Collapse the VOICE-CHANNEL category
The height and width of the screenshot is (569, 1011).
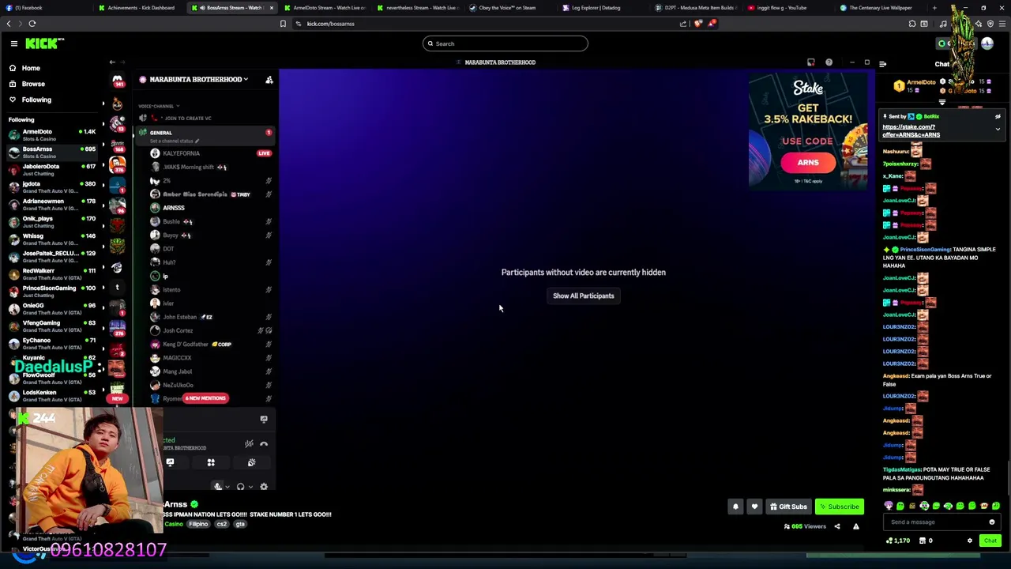(x=159, y=106)
